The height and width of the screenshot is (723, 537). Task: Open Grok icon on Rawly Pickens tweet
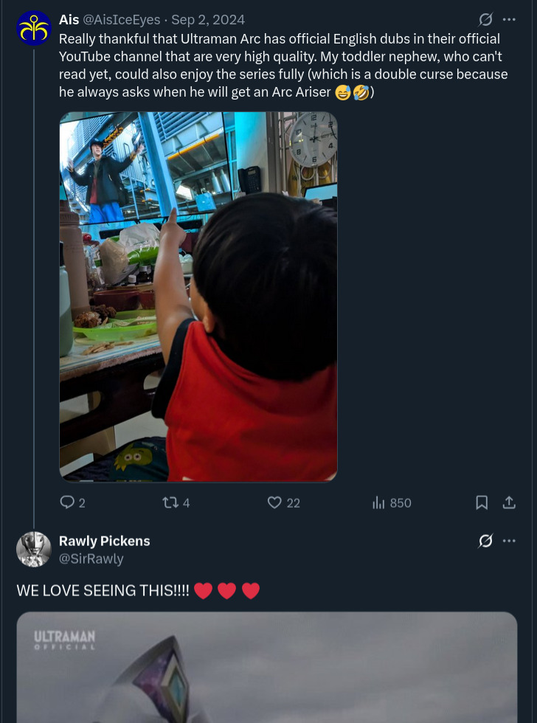pyautogui.click(x=485, y=541)
